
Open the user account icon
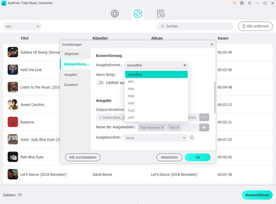click(242, 3)
